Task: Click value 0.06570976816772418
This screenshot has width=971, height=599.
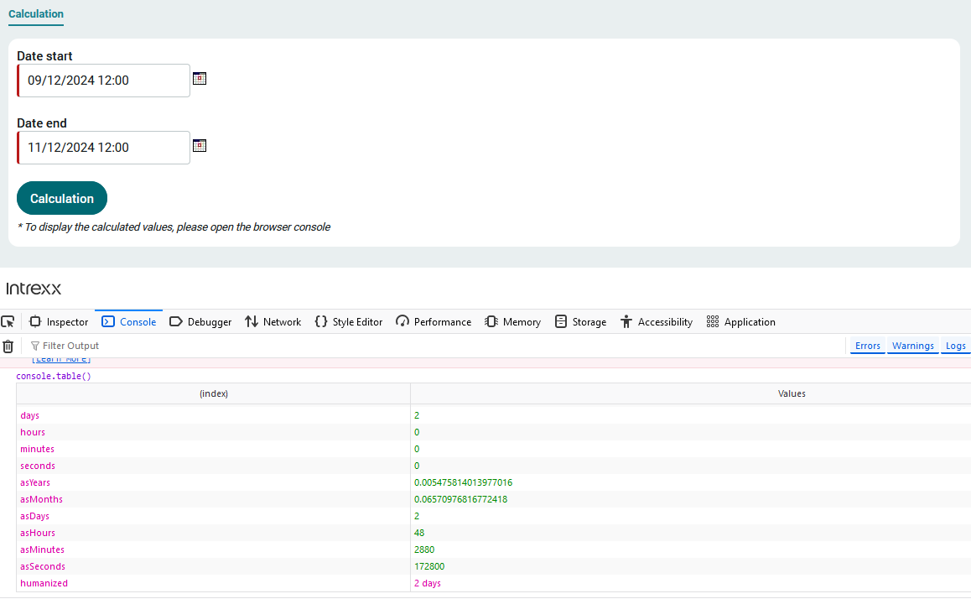Action: click(460, 498)
